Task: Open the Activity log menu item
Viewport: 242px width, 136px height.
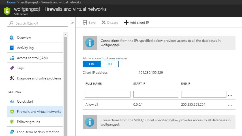Action: (35, 48)
